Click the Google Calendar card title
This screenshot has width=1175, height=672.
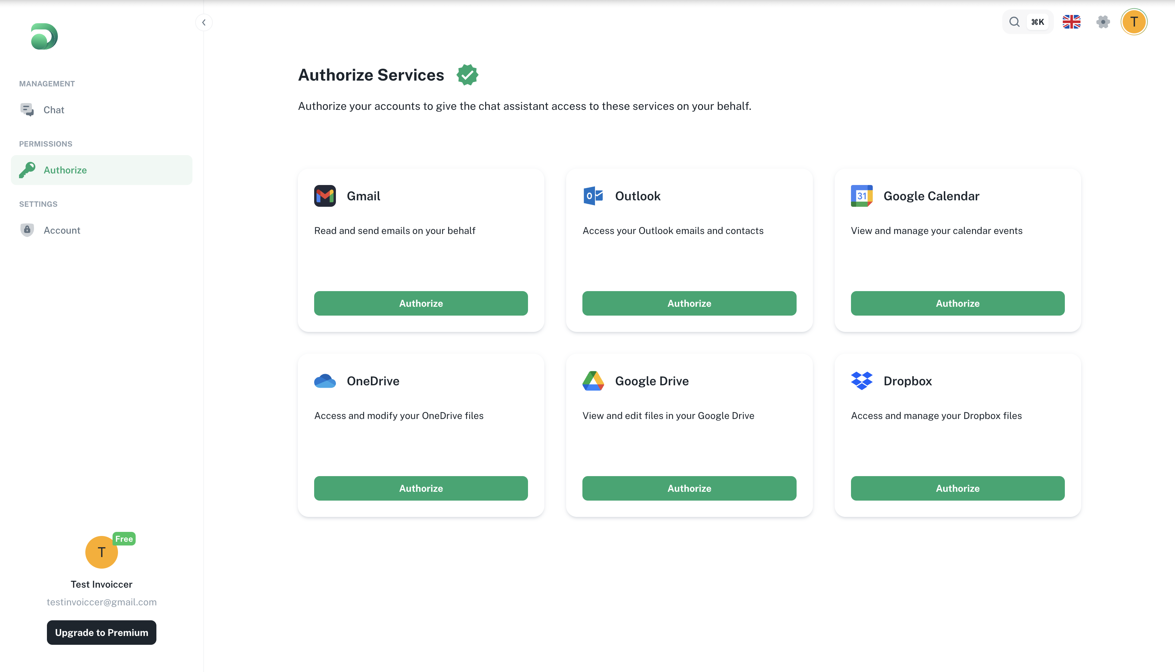931,196
